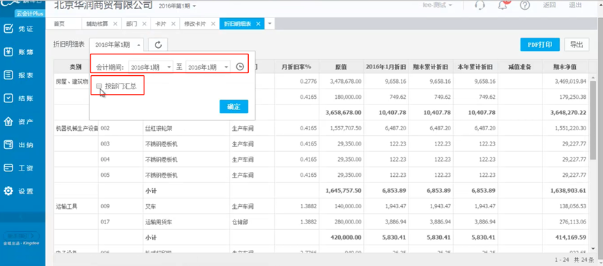Click the net value 414,169.59 cell
The image size is (603, 266).
(565, 237)
